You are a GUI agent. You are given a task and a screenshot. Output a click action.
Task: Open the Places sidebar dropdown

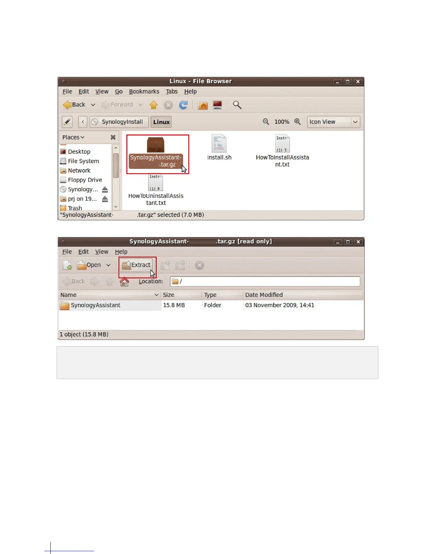73,137
